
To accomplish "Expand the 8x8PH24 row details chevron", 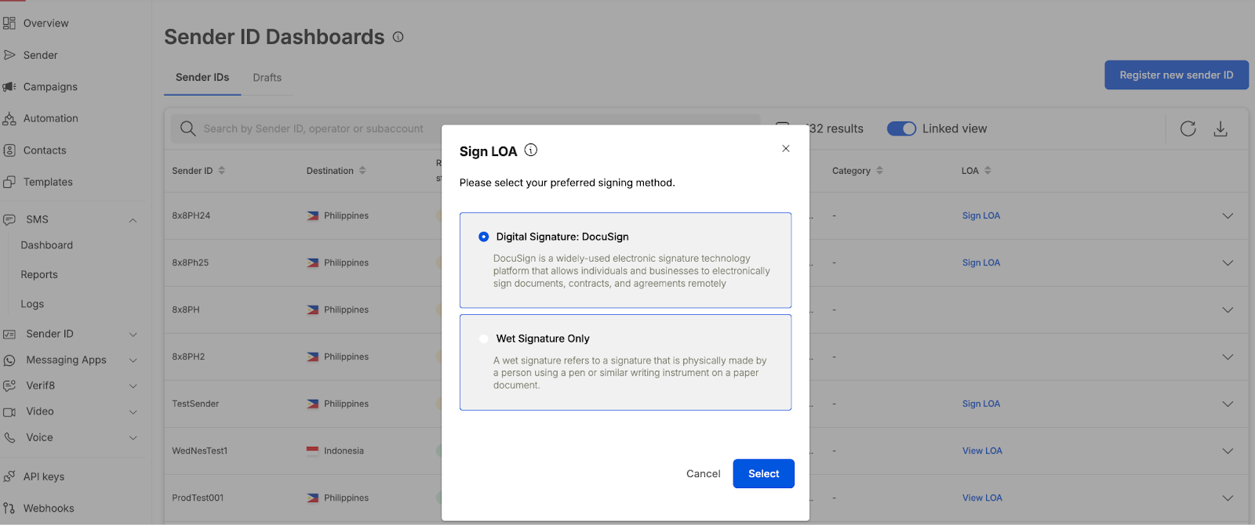I will point(1228,215).
